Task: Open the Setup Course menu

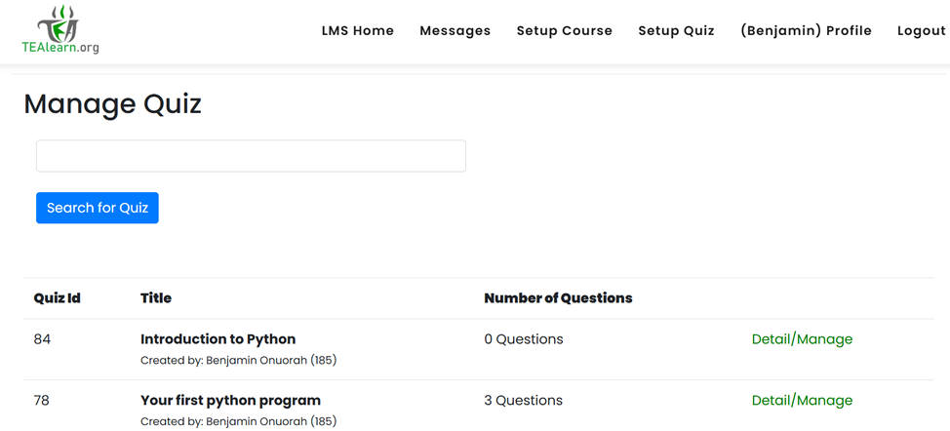Action: click(565, 30)
